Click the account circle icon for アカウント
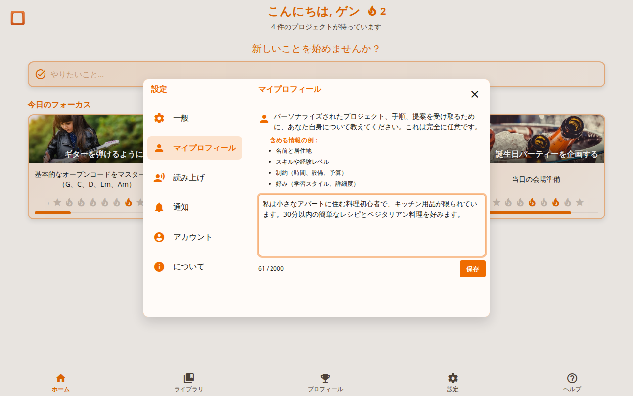 tap(159, 237)
